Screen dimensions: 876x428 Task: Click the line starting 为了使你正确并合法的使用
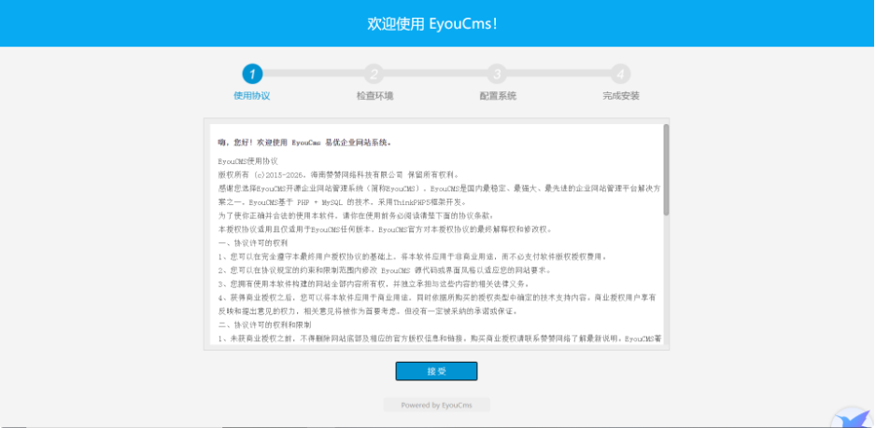pyautogui.click(x=356, y=216)
